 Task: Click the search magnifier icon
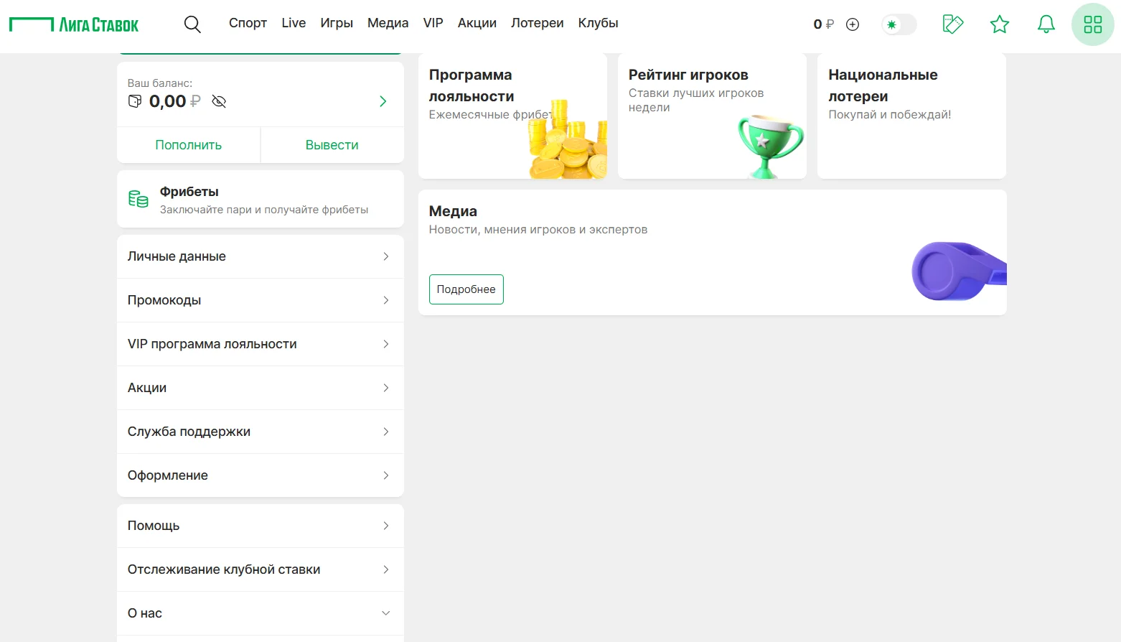coord(192,24)
